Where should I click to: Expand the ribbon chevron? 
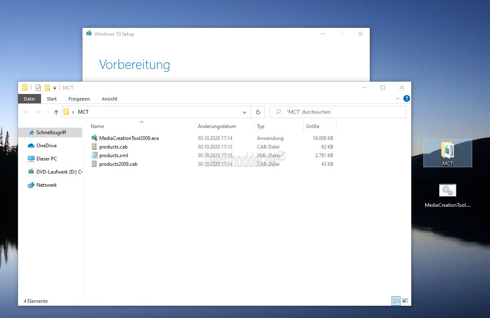[x=398, y=99]
